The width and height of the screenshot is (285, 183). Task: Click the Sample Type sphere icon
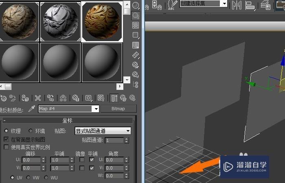(x=136, y=5)
